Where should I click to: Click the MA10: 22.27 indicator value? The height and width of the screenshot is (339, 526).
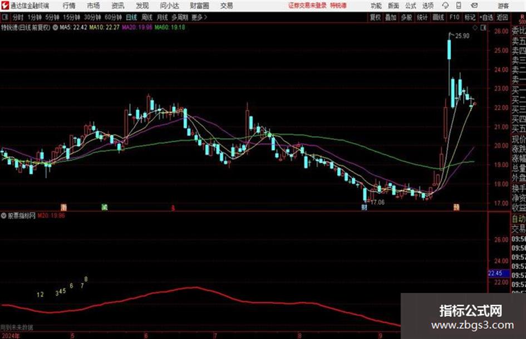[x=104, y=27]
